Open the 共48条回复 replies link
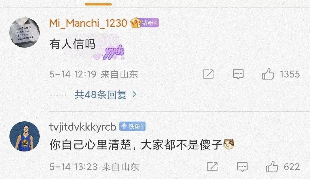The image size is (310, 179). pos(101,95)
